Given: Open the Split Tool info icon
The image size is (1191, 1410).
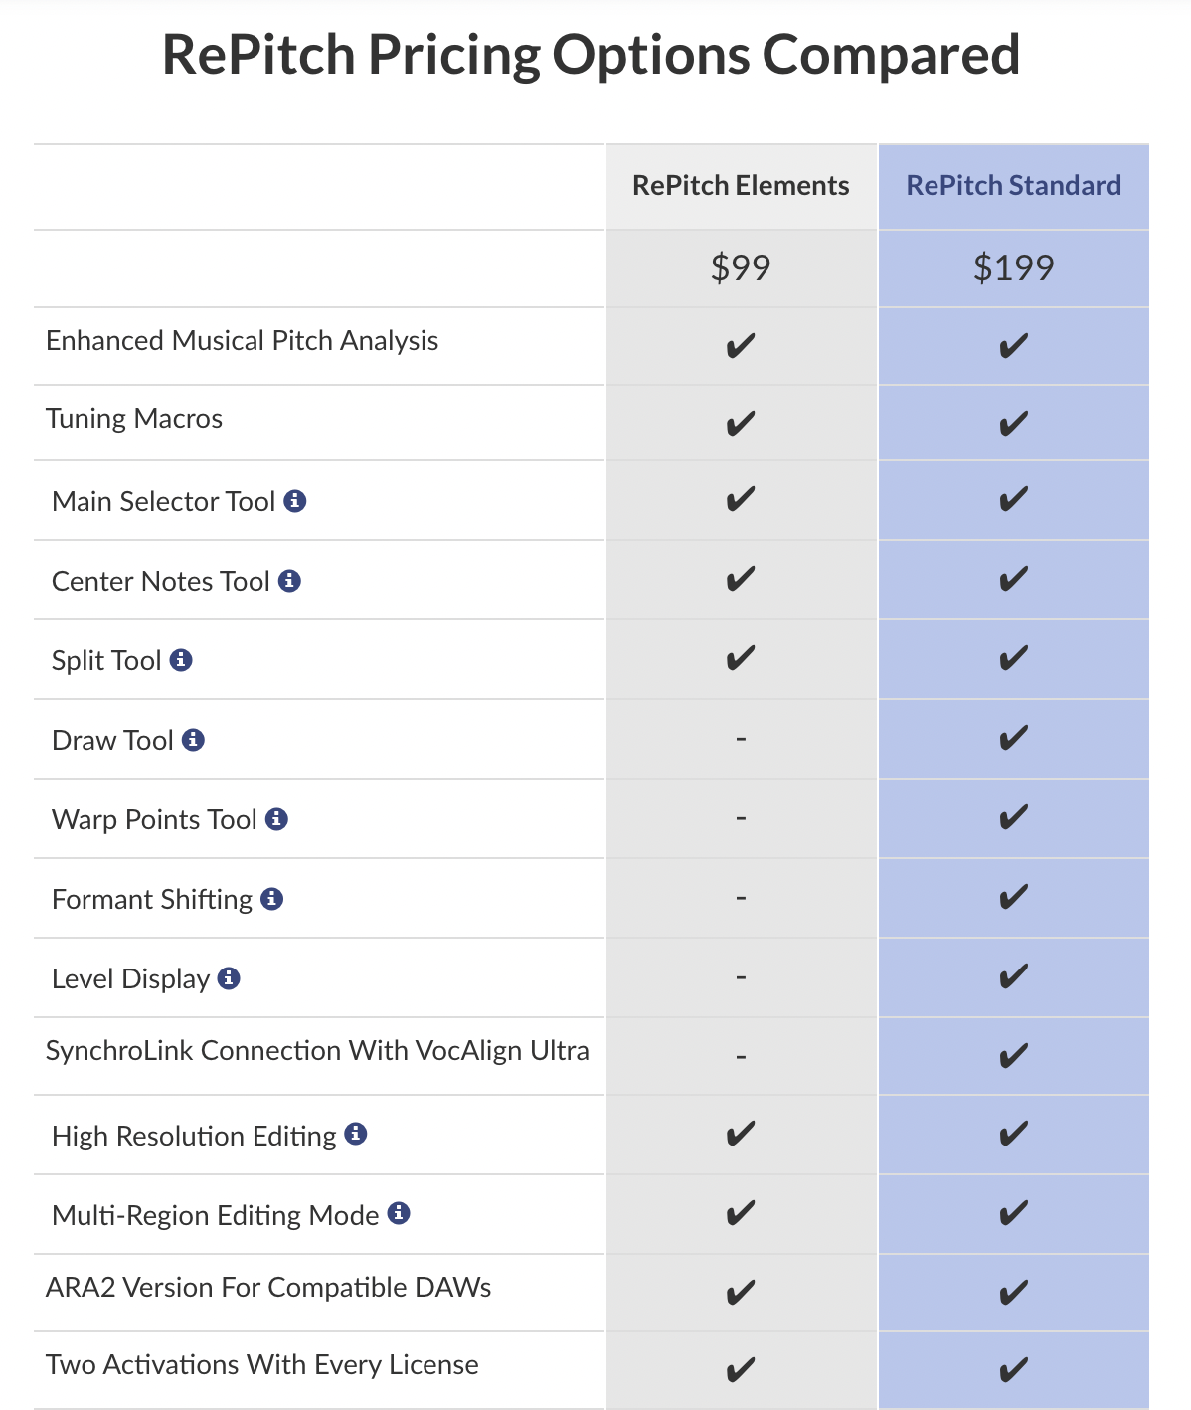Looking at the screenshot, I should pyautogui.click(x=181, y=660).
